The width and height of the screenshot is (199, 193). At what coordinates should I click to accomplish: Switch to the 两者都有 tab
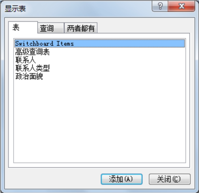(81, 28)
